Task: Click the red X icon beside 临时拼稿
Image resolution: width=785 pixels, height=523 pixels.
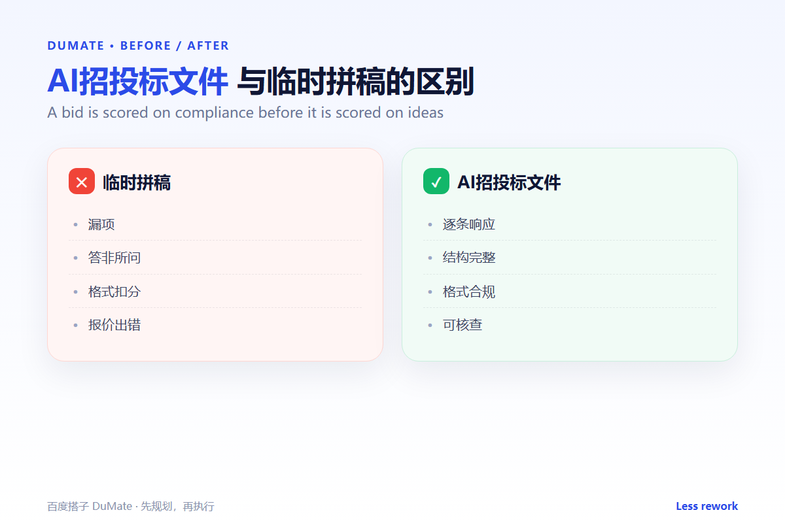Action: point(82,181)
